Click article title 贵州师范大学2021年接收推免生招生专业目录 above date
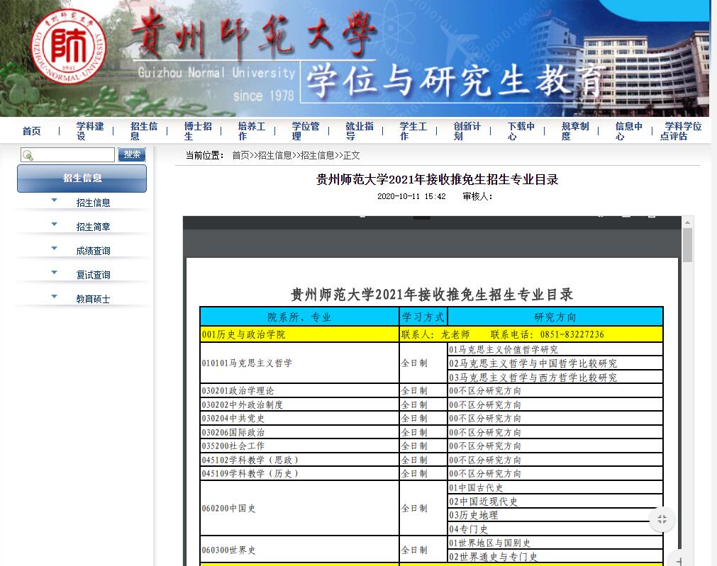The width and height of the screenshot is (717, 566). tap(437, 179)
